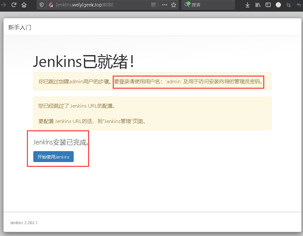Screen dimensions: 303x236
Task: Click the 开始使用Jenkins button
Action: tap(53, 157)
